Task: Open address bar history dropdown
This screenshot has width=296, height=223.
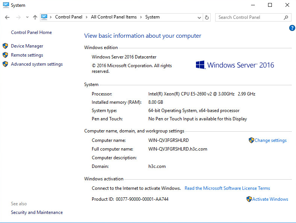Action: 199,17
